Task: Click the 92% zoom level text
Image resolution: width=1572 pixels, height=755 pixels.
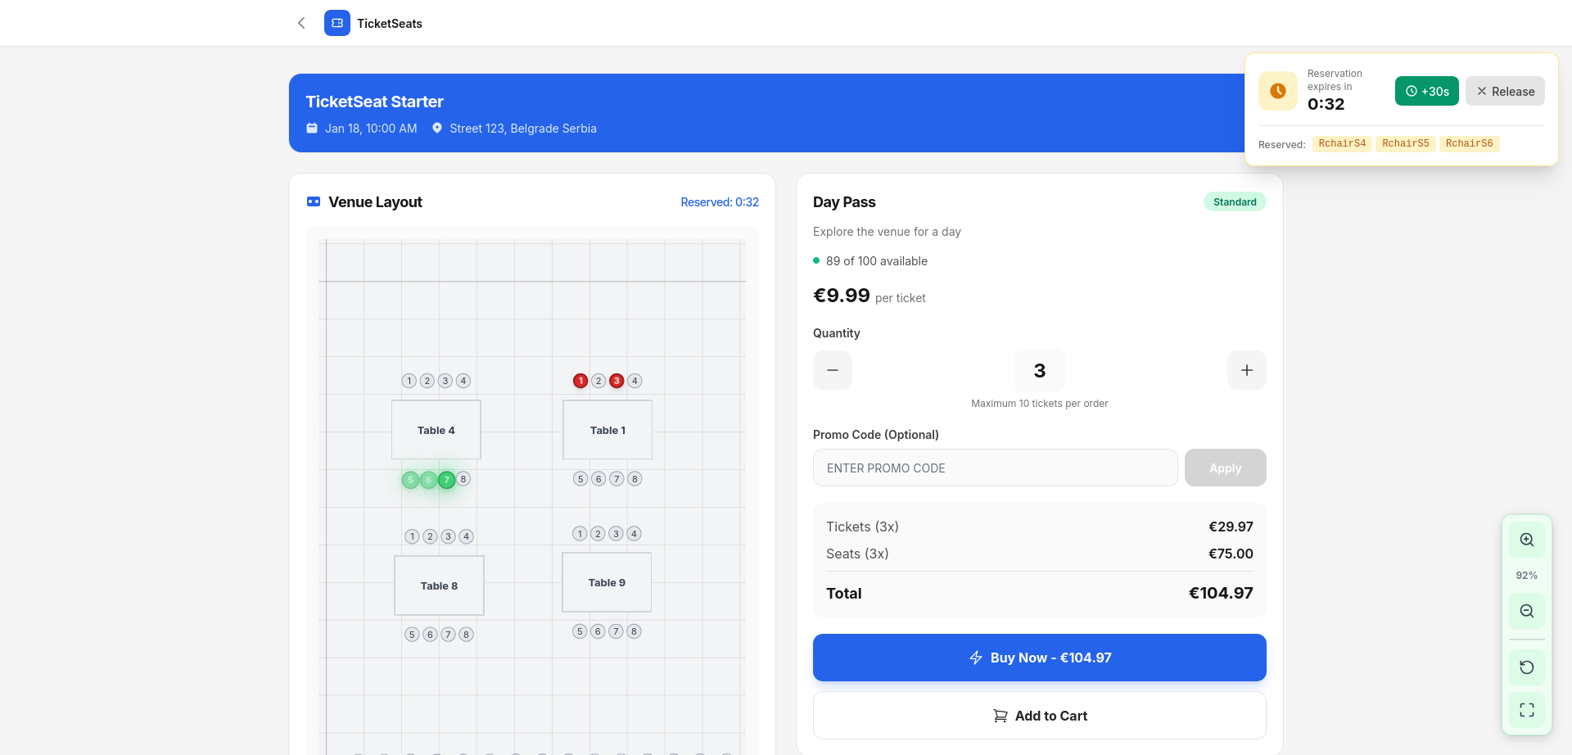Action: point(1527,576)
